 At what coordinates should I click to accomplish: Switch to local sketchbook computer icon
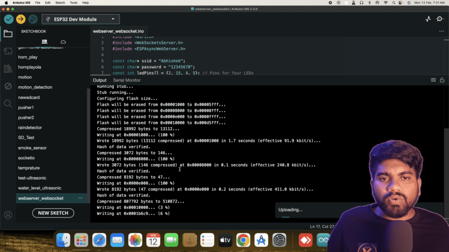click(44, 42)
